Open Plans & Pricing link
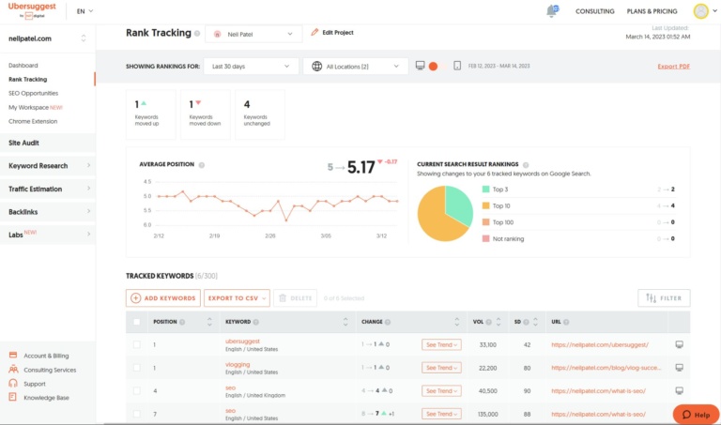This screenshot has width=721, height=425. pos(652,11)
